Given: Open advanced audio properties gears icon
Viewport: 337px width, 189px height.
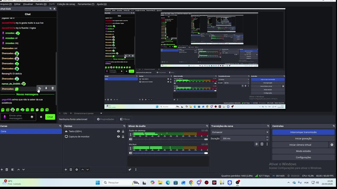Looking at the screenshot, I should 130,170.
